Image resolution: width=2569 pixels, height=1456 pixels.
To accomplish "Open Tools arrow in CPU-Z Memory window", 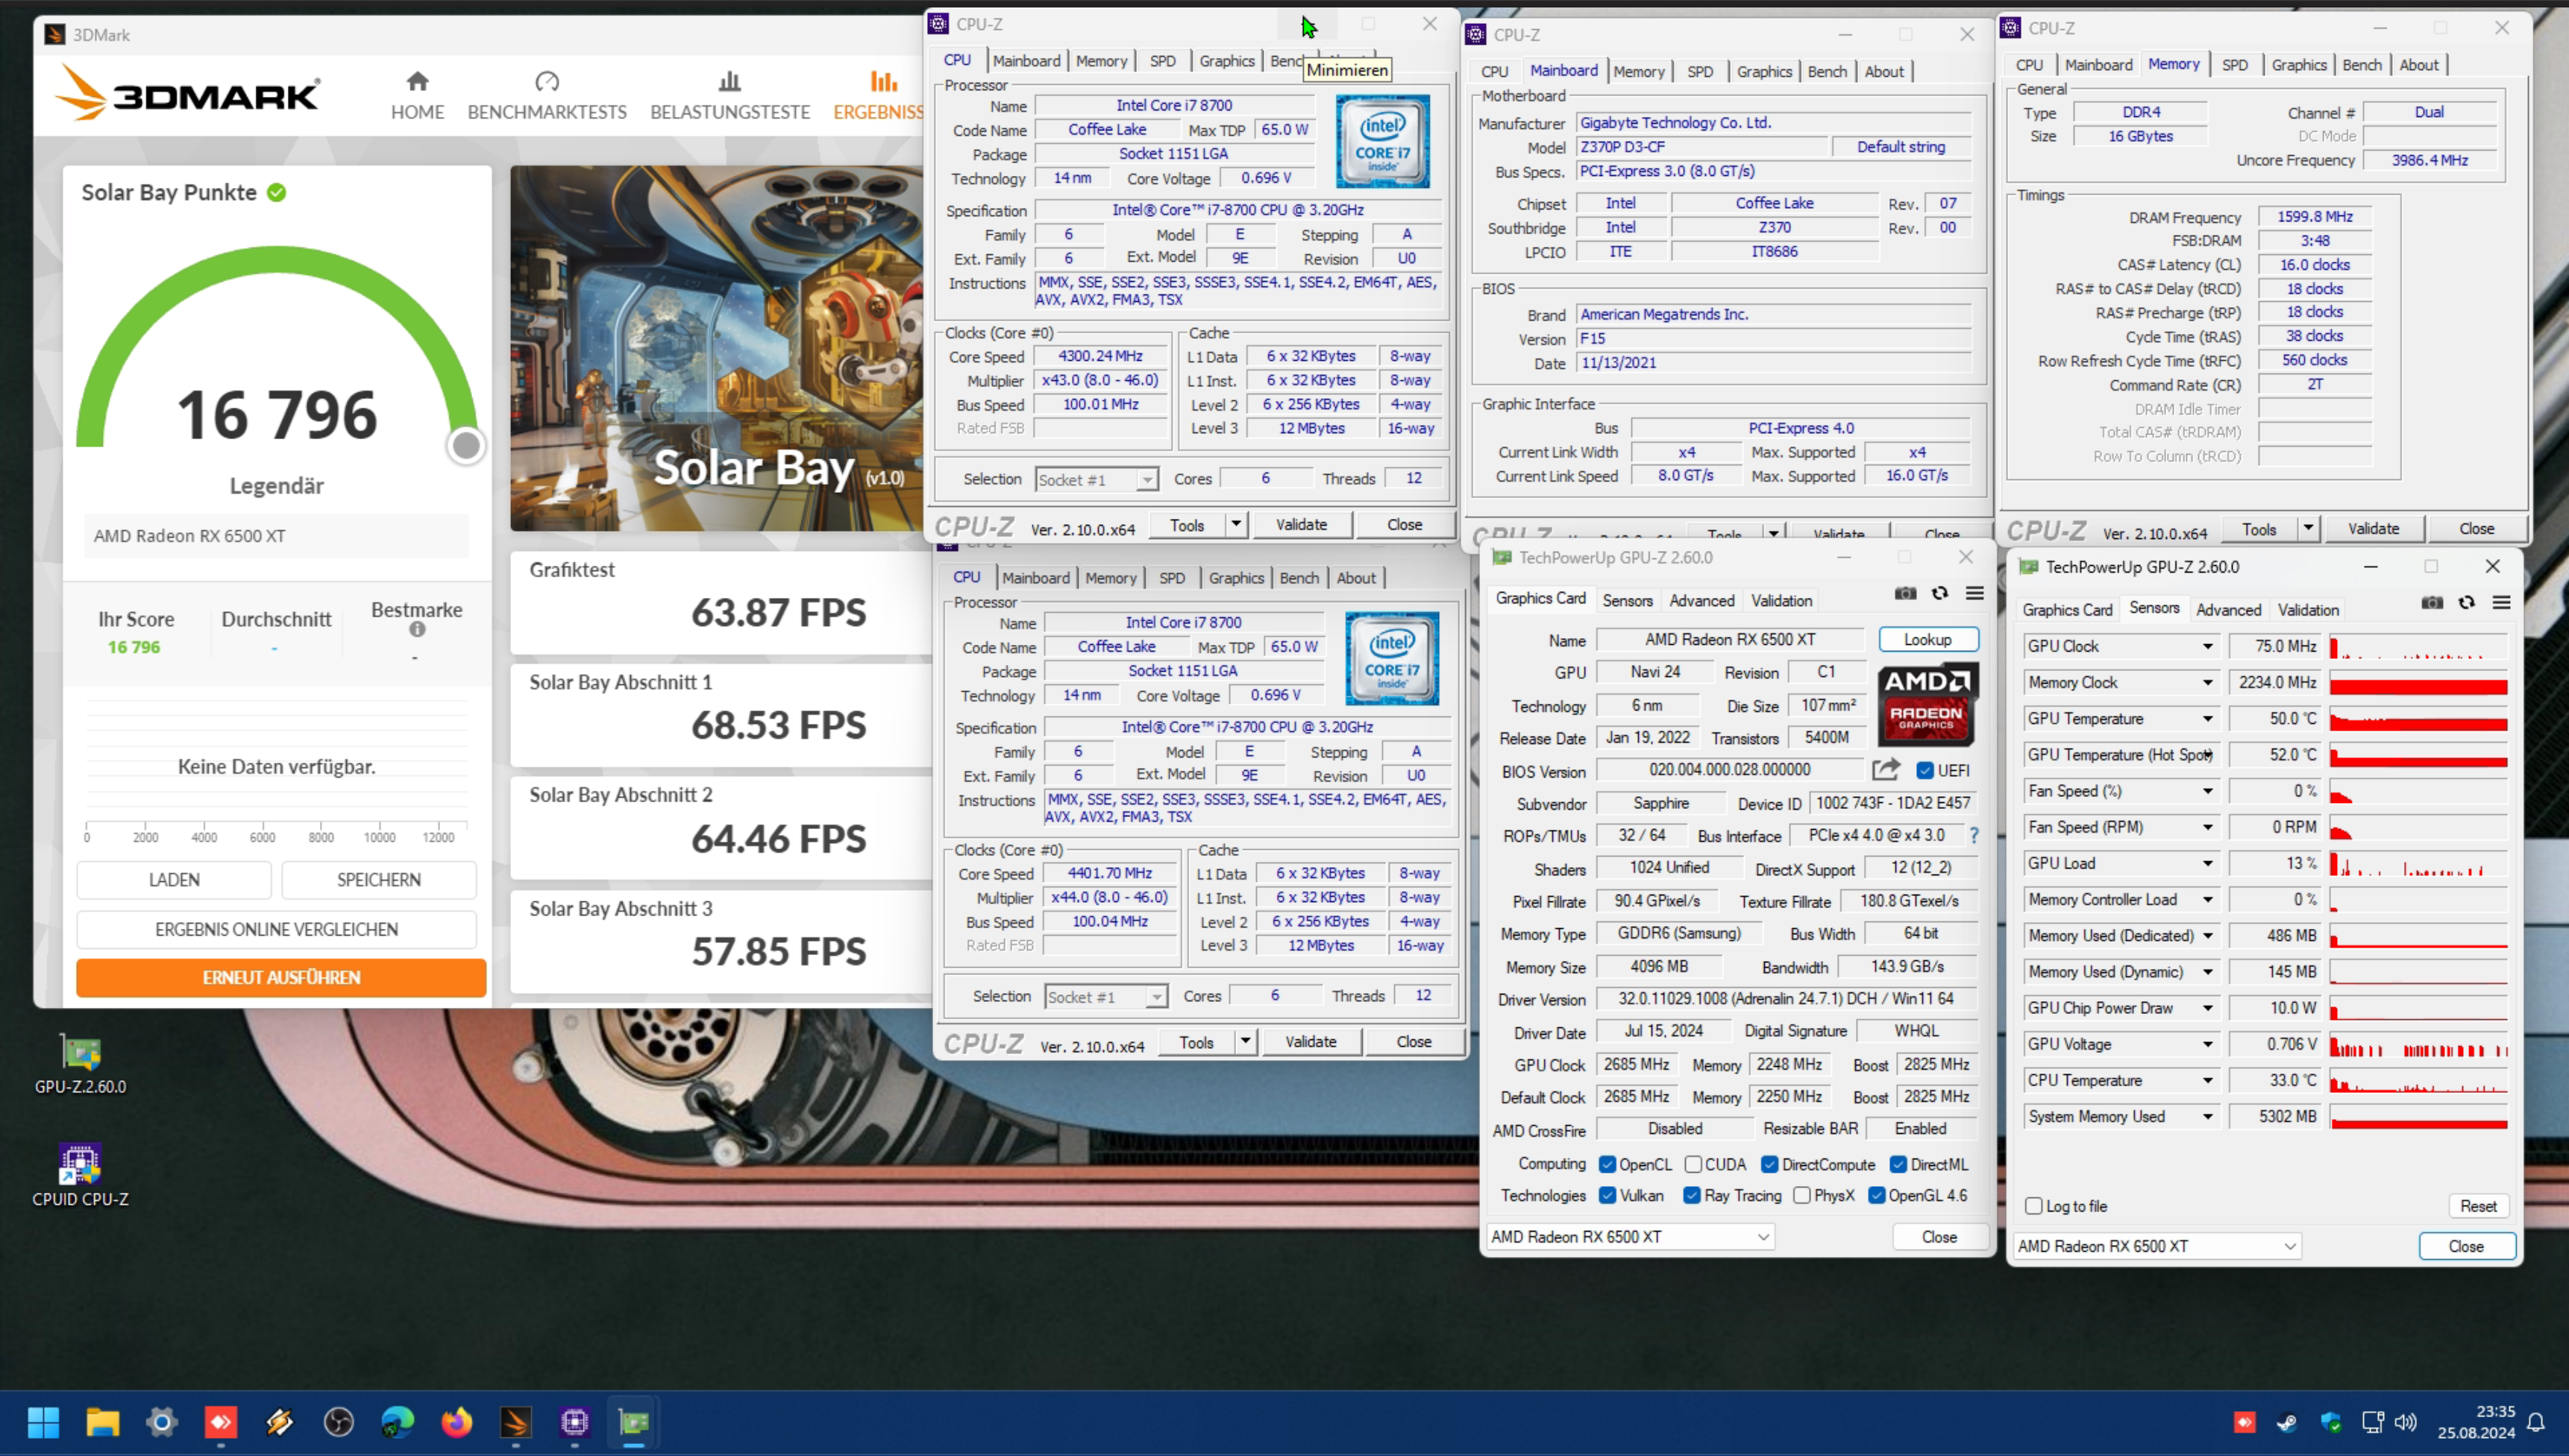I will [x=2308, y=528].
